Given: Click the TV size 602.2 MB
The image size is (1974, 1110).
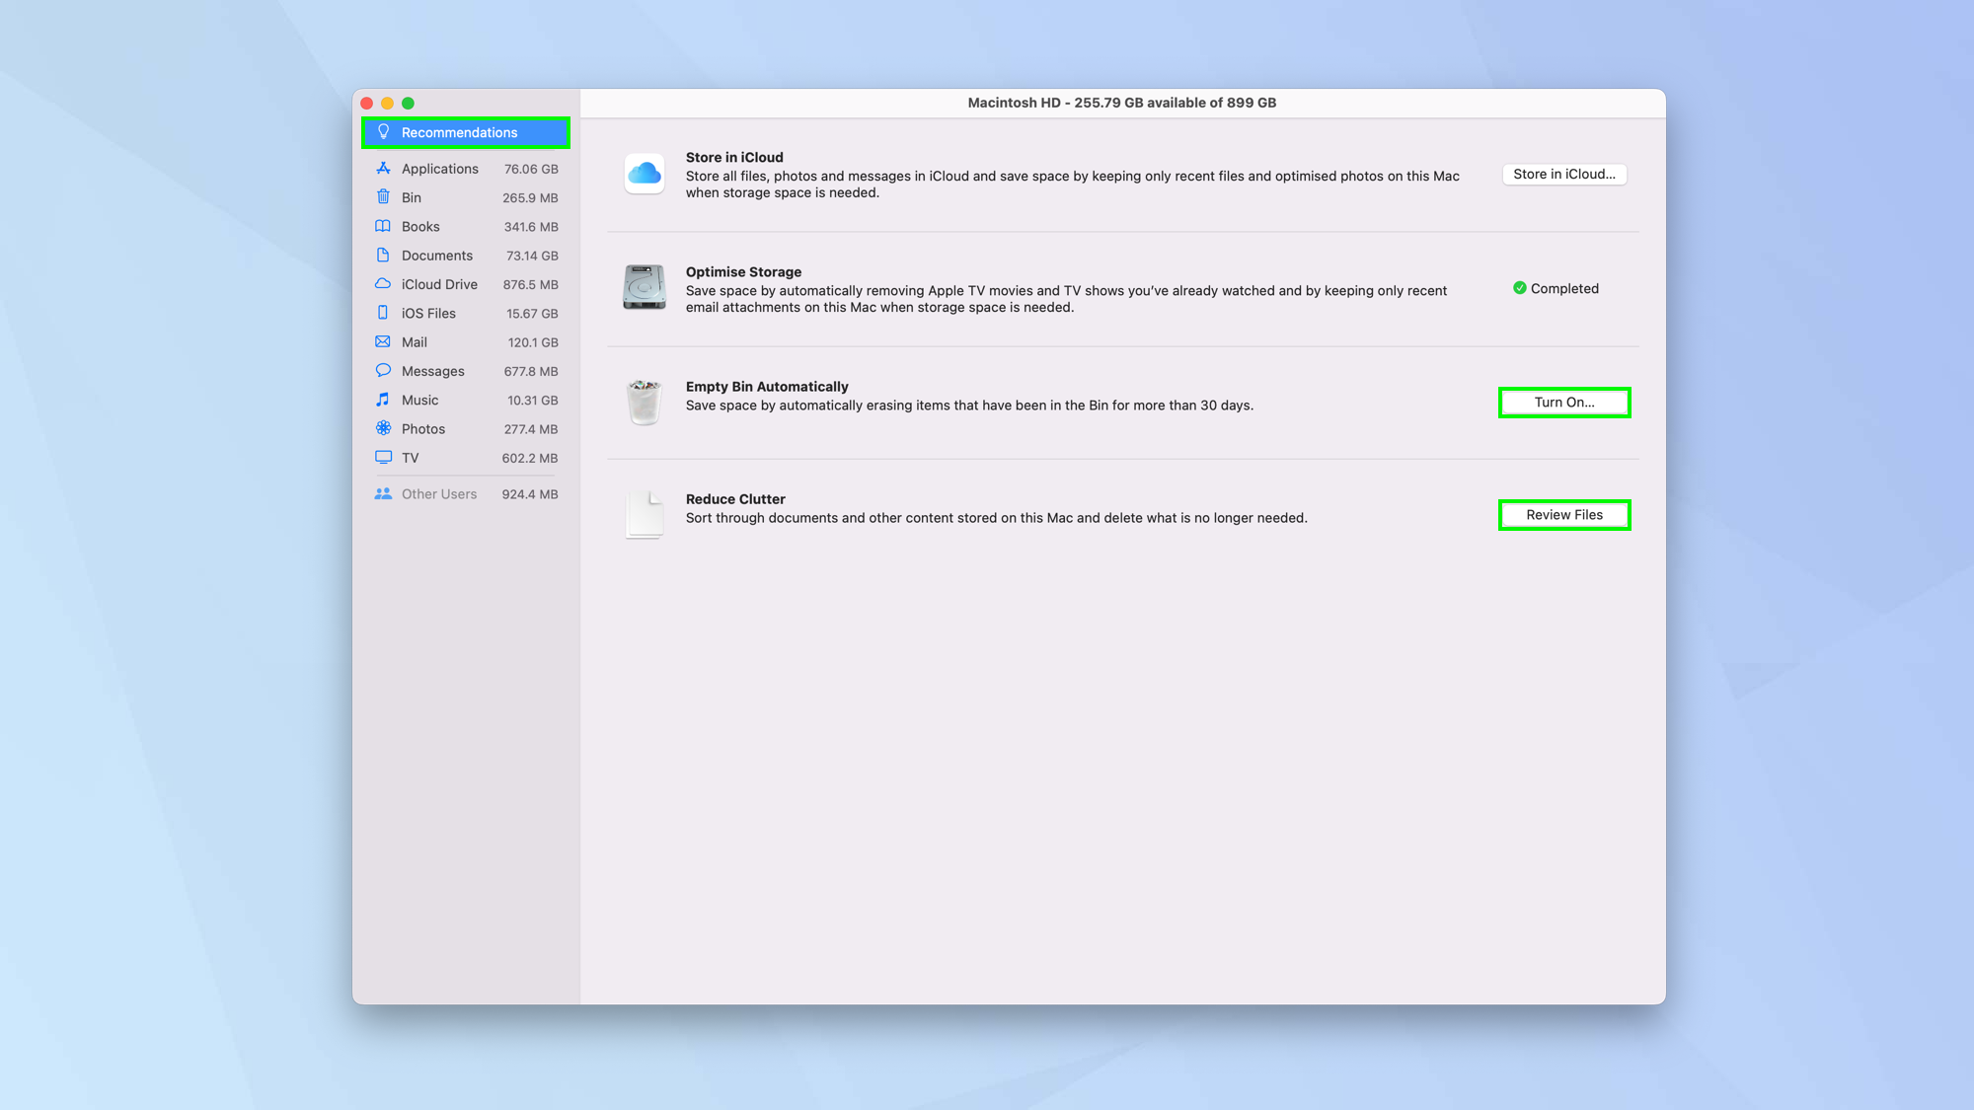Looking at the screenshot, I should [530, 458].
